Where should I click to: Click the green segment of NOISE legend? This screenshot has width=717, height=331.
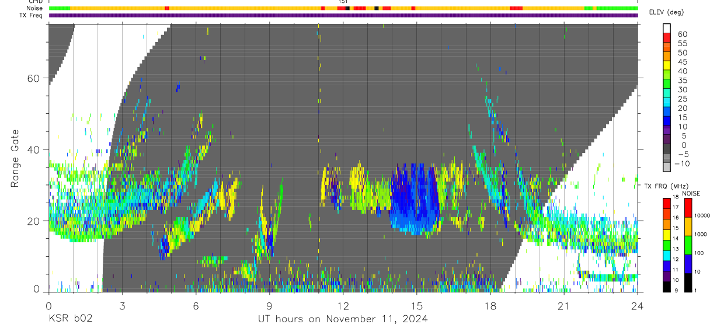688,245
